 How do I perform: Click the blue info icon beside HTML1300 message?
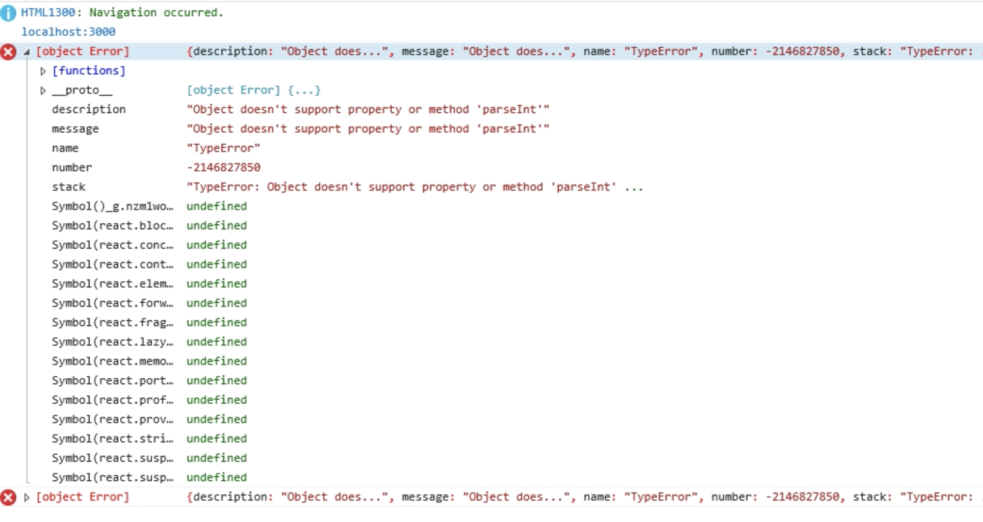coord(8,12)
